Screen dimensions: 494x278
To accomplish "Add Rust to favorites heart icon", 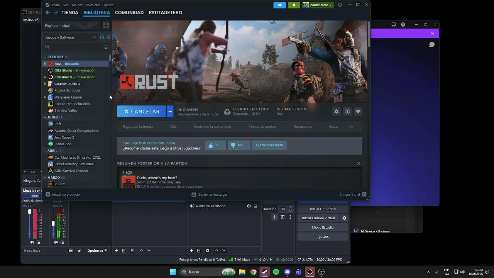I will pos(358,112).
